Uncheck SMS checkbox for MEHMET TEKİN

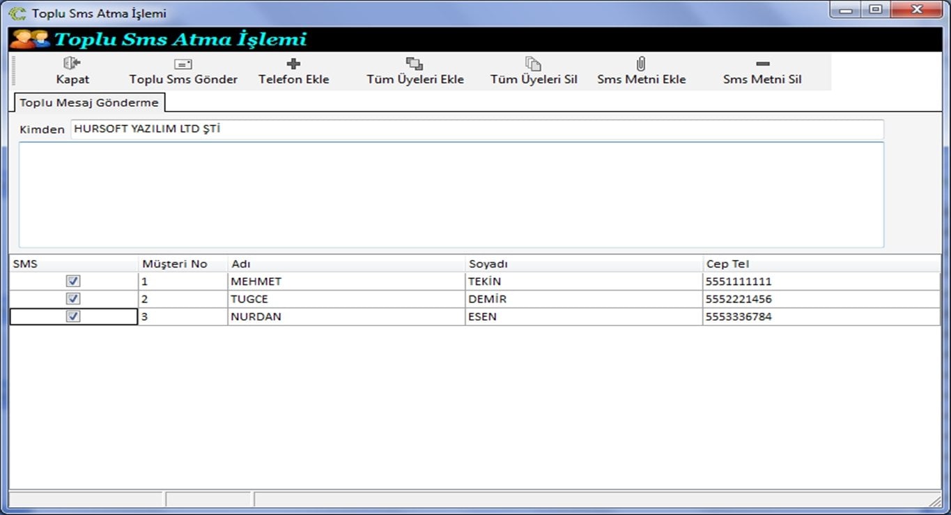coord(73,281)
